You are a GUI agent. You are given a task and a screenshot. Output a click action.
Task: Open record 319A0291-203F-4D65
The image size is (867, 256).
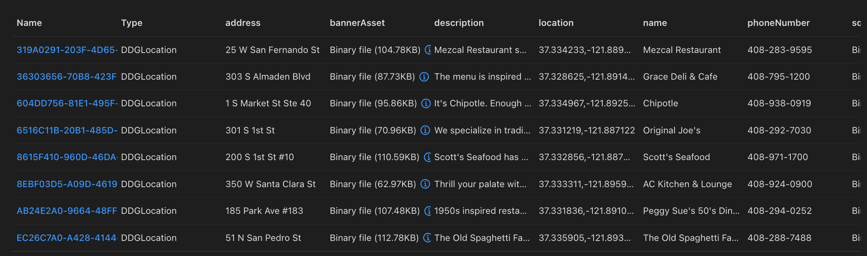coord(67,50)
